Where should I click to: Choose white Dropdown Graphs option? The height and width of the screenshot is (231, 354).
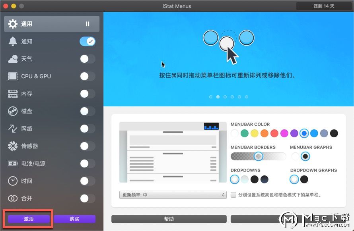point(294,179)
